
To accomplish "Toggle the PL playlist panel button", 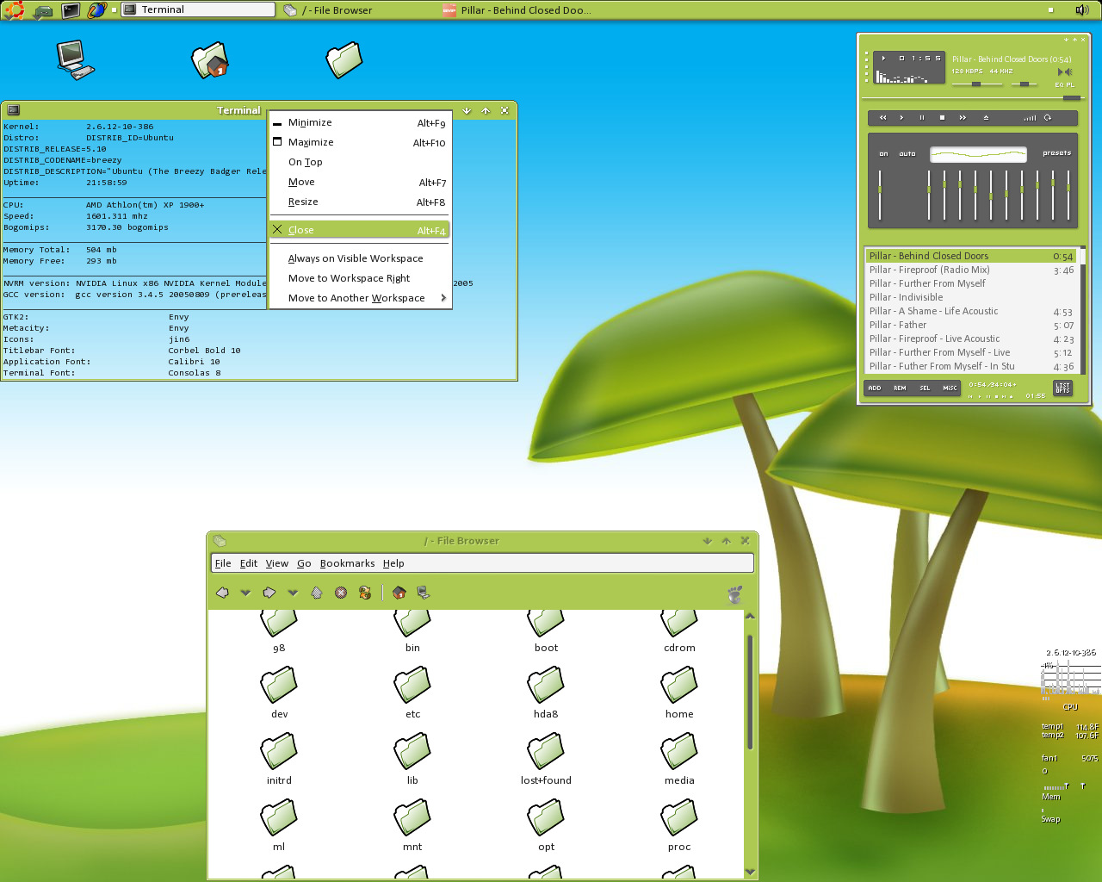I will point(1070,85).
